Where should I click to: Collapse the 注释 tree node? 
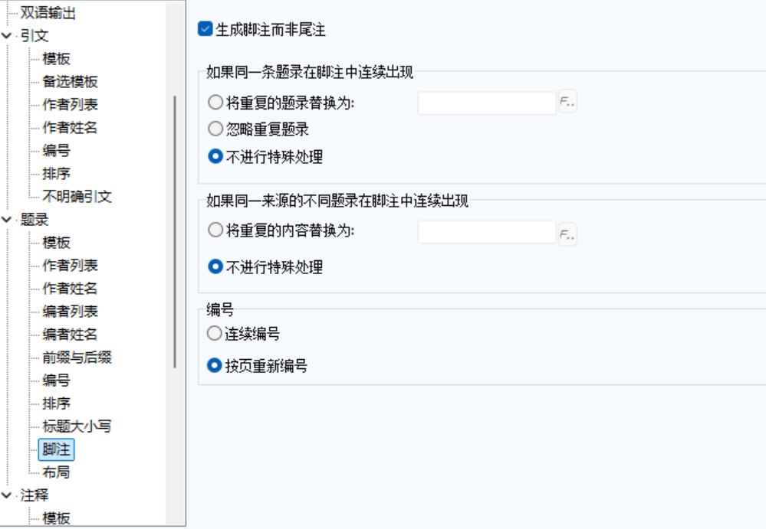(x=8, y=495)
